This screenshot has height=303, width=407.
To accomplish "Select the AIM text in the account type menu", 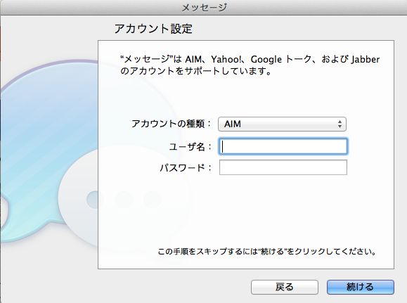I will coord(233,124).
